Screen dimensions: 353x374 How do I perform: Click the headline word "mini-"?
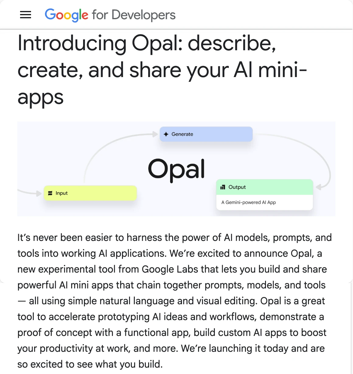click(x=282, y=70)
